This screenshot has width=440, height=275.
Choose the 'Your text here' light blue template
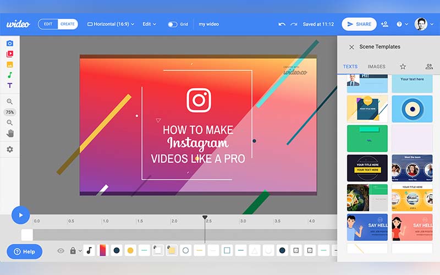(x=412, y=84)
